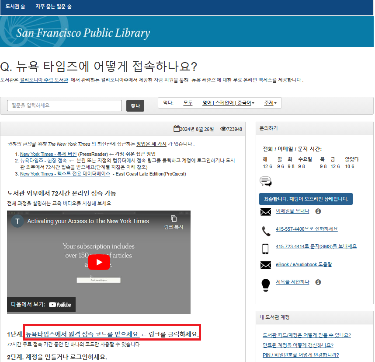Click the mobile phone SMS icon
Viewport: 375px width, 362px height.
point(265,249)
